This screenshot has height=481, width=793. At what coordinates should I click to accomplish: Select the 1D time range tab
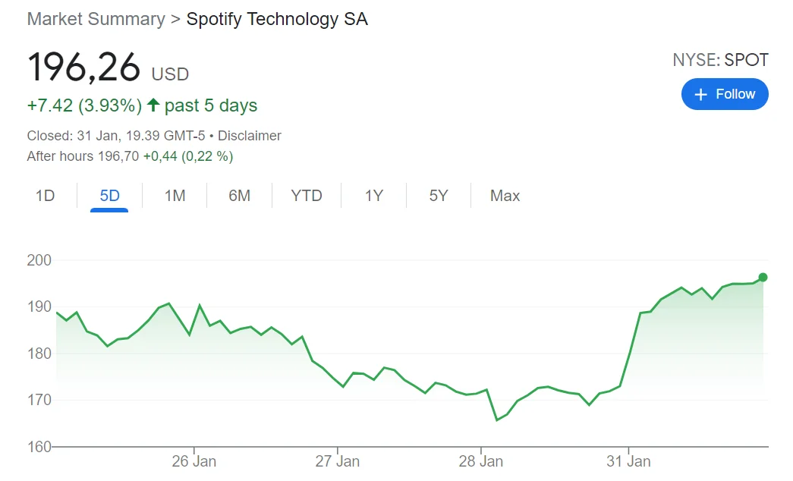pyautogui.click(x=46, y=196)
